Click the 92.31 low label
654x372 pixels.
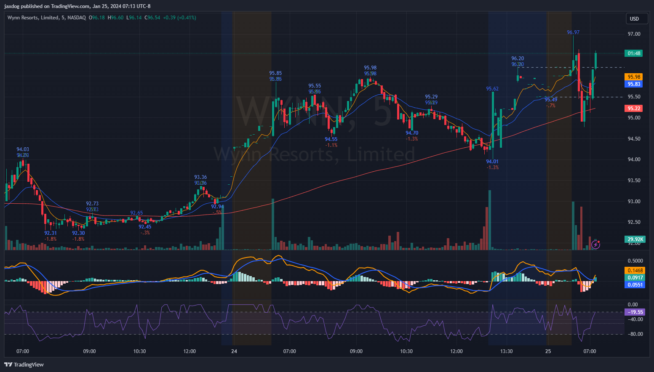(51, 233)
